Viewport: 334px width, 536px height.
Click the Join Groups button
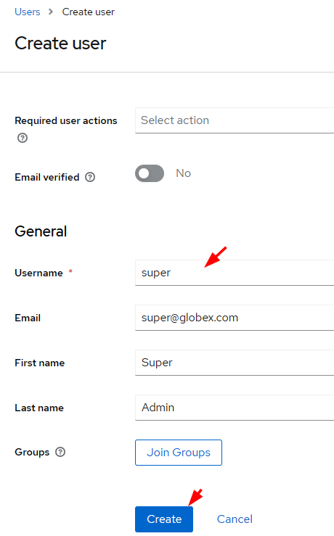click(x=179, y=453)
